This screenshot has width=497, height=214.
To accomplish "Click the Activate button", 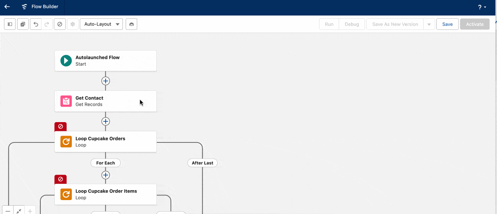I will click(475, 24).
